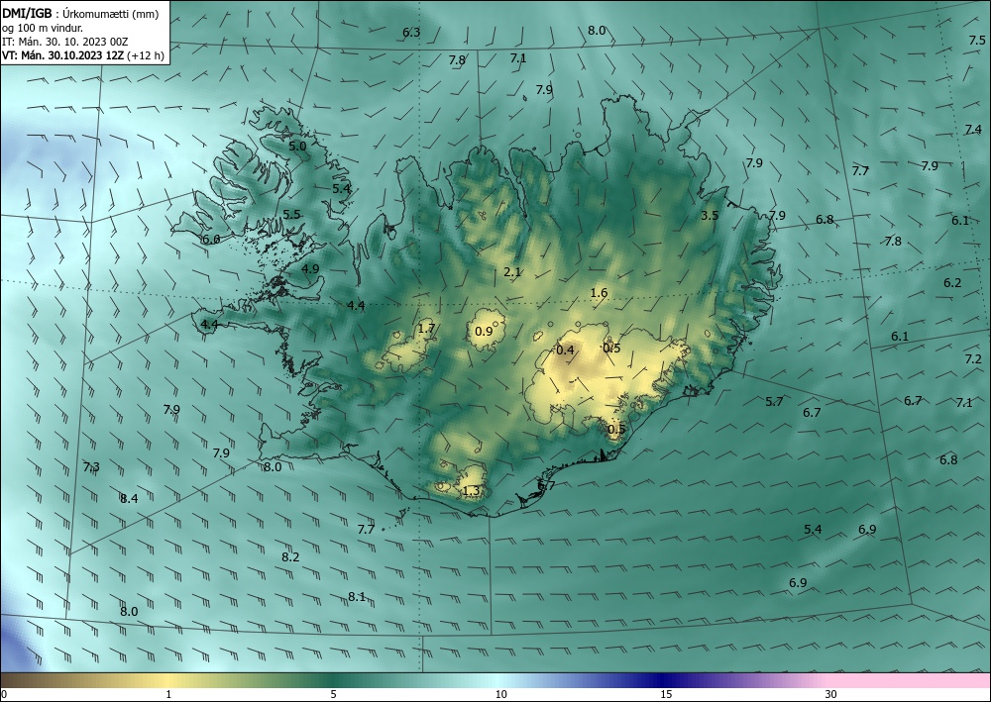This screenshot has height=702, width=991.
Task: Click the 1.3 value on the southern glacier
Action: (472, 491)
